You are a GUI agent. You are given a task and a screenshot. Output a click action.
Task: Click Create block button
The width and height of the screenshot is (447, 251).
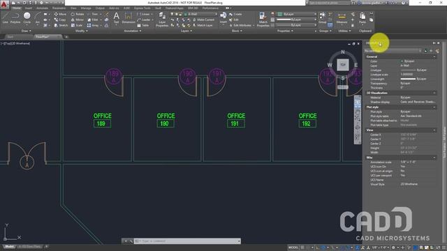tap(235, 14)
